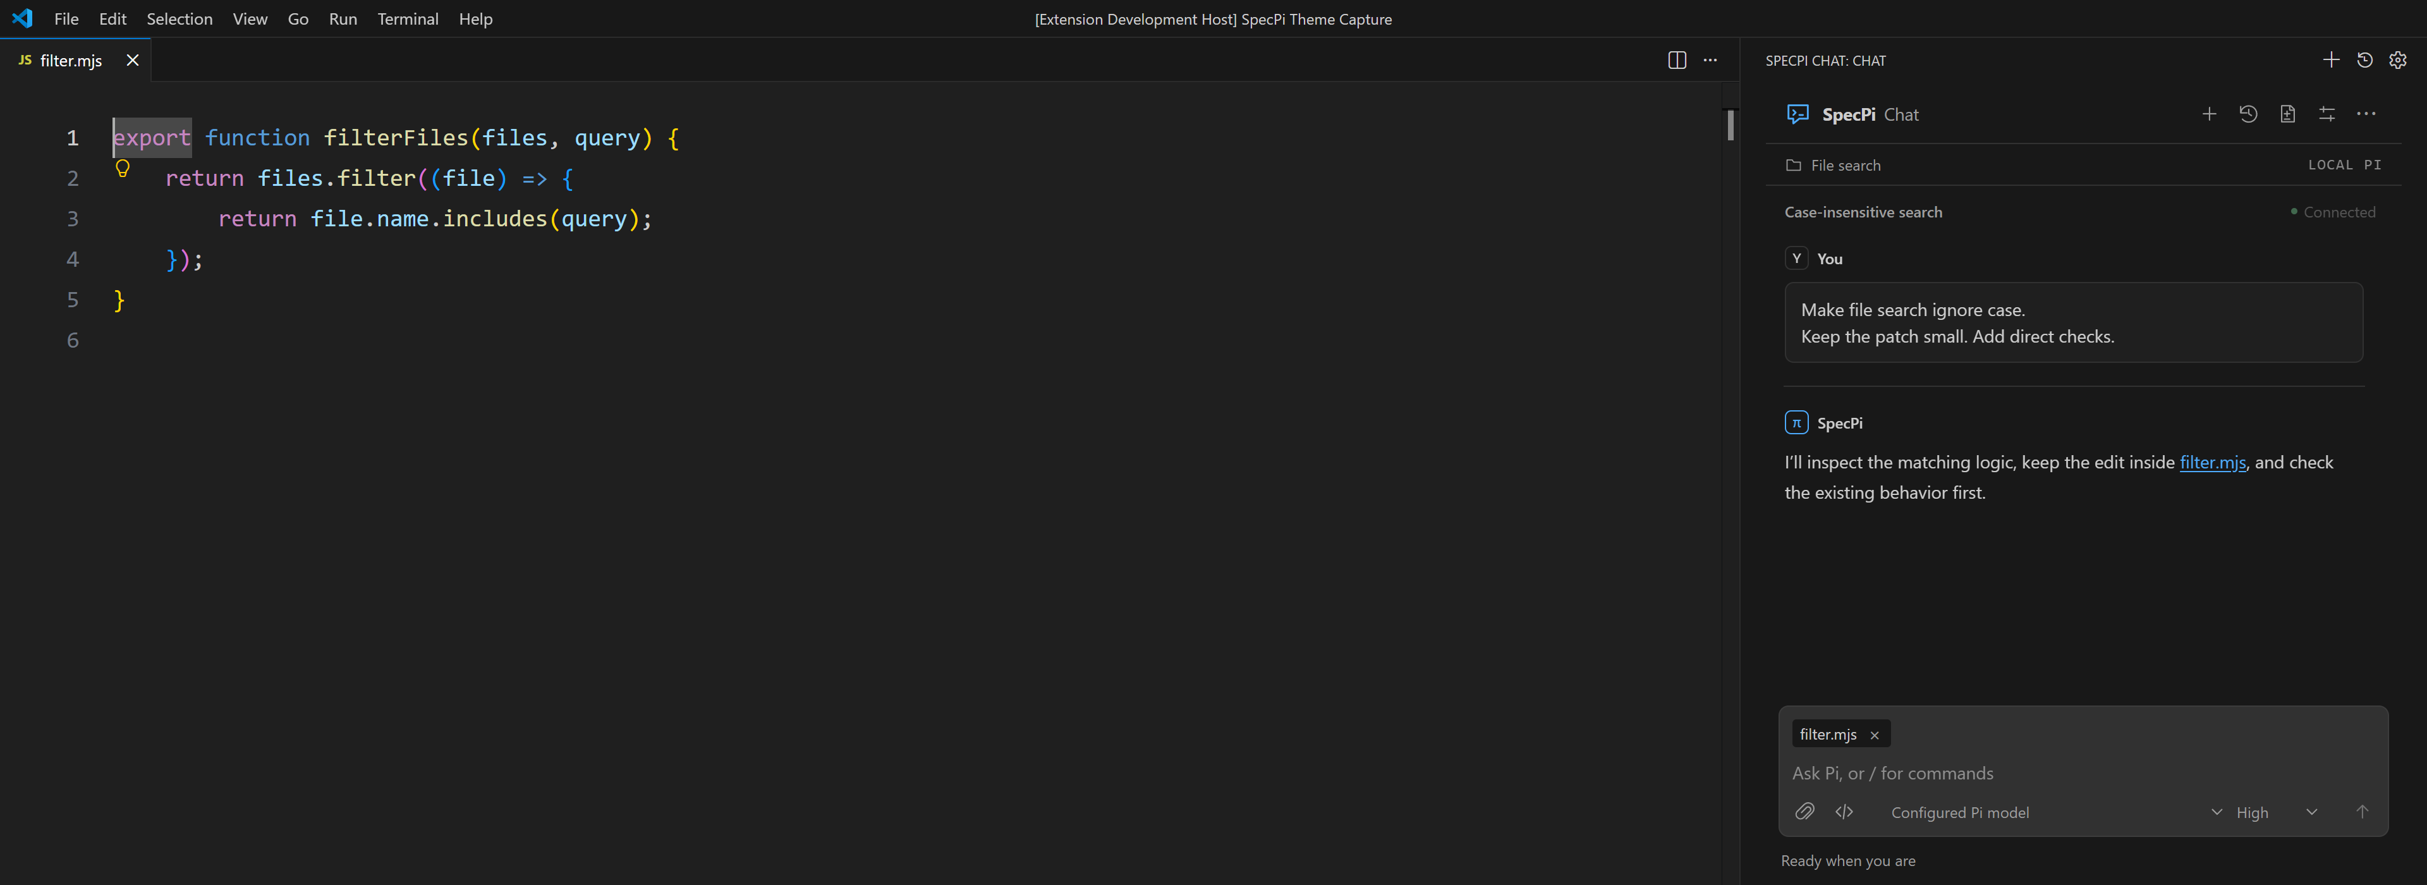Viewport: 2427px width, 885px height.
Task: Click the filterFiles function name in code
Action: [396, 138]
